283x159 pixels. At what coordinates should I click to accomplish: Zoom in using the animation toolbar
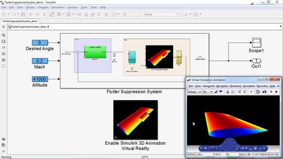click(240, 92)
